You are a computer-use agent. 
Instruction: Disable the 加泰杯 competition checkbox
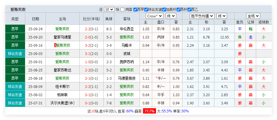(164, 9)
